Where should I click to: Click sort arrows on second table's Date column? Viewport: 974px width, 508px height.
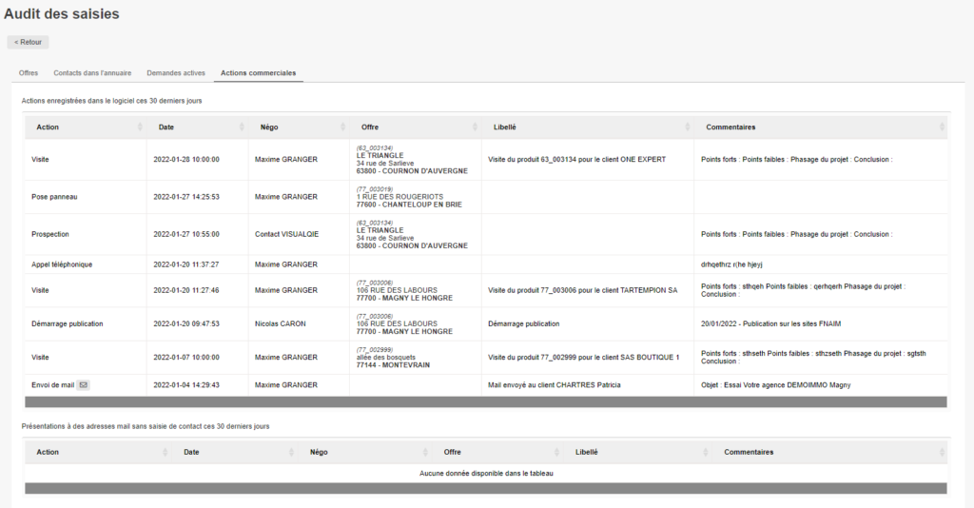coord(291,453)
